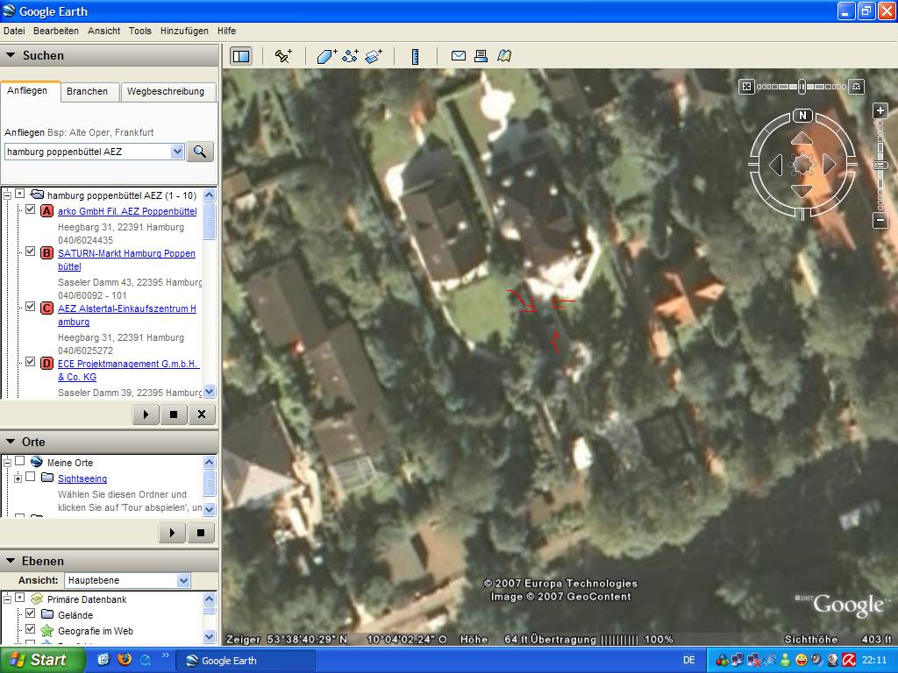Toggle the Geografie im Web layer checkbox
This screenshot has height=673, width=898.
[31, 630]
